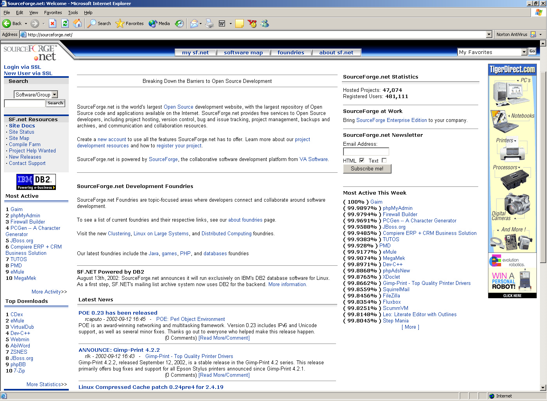The height and width of the screenshot is (401, 547).
Task: Open the Help menu
Action: pos(88,13)
